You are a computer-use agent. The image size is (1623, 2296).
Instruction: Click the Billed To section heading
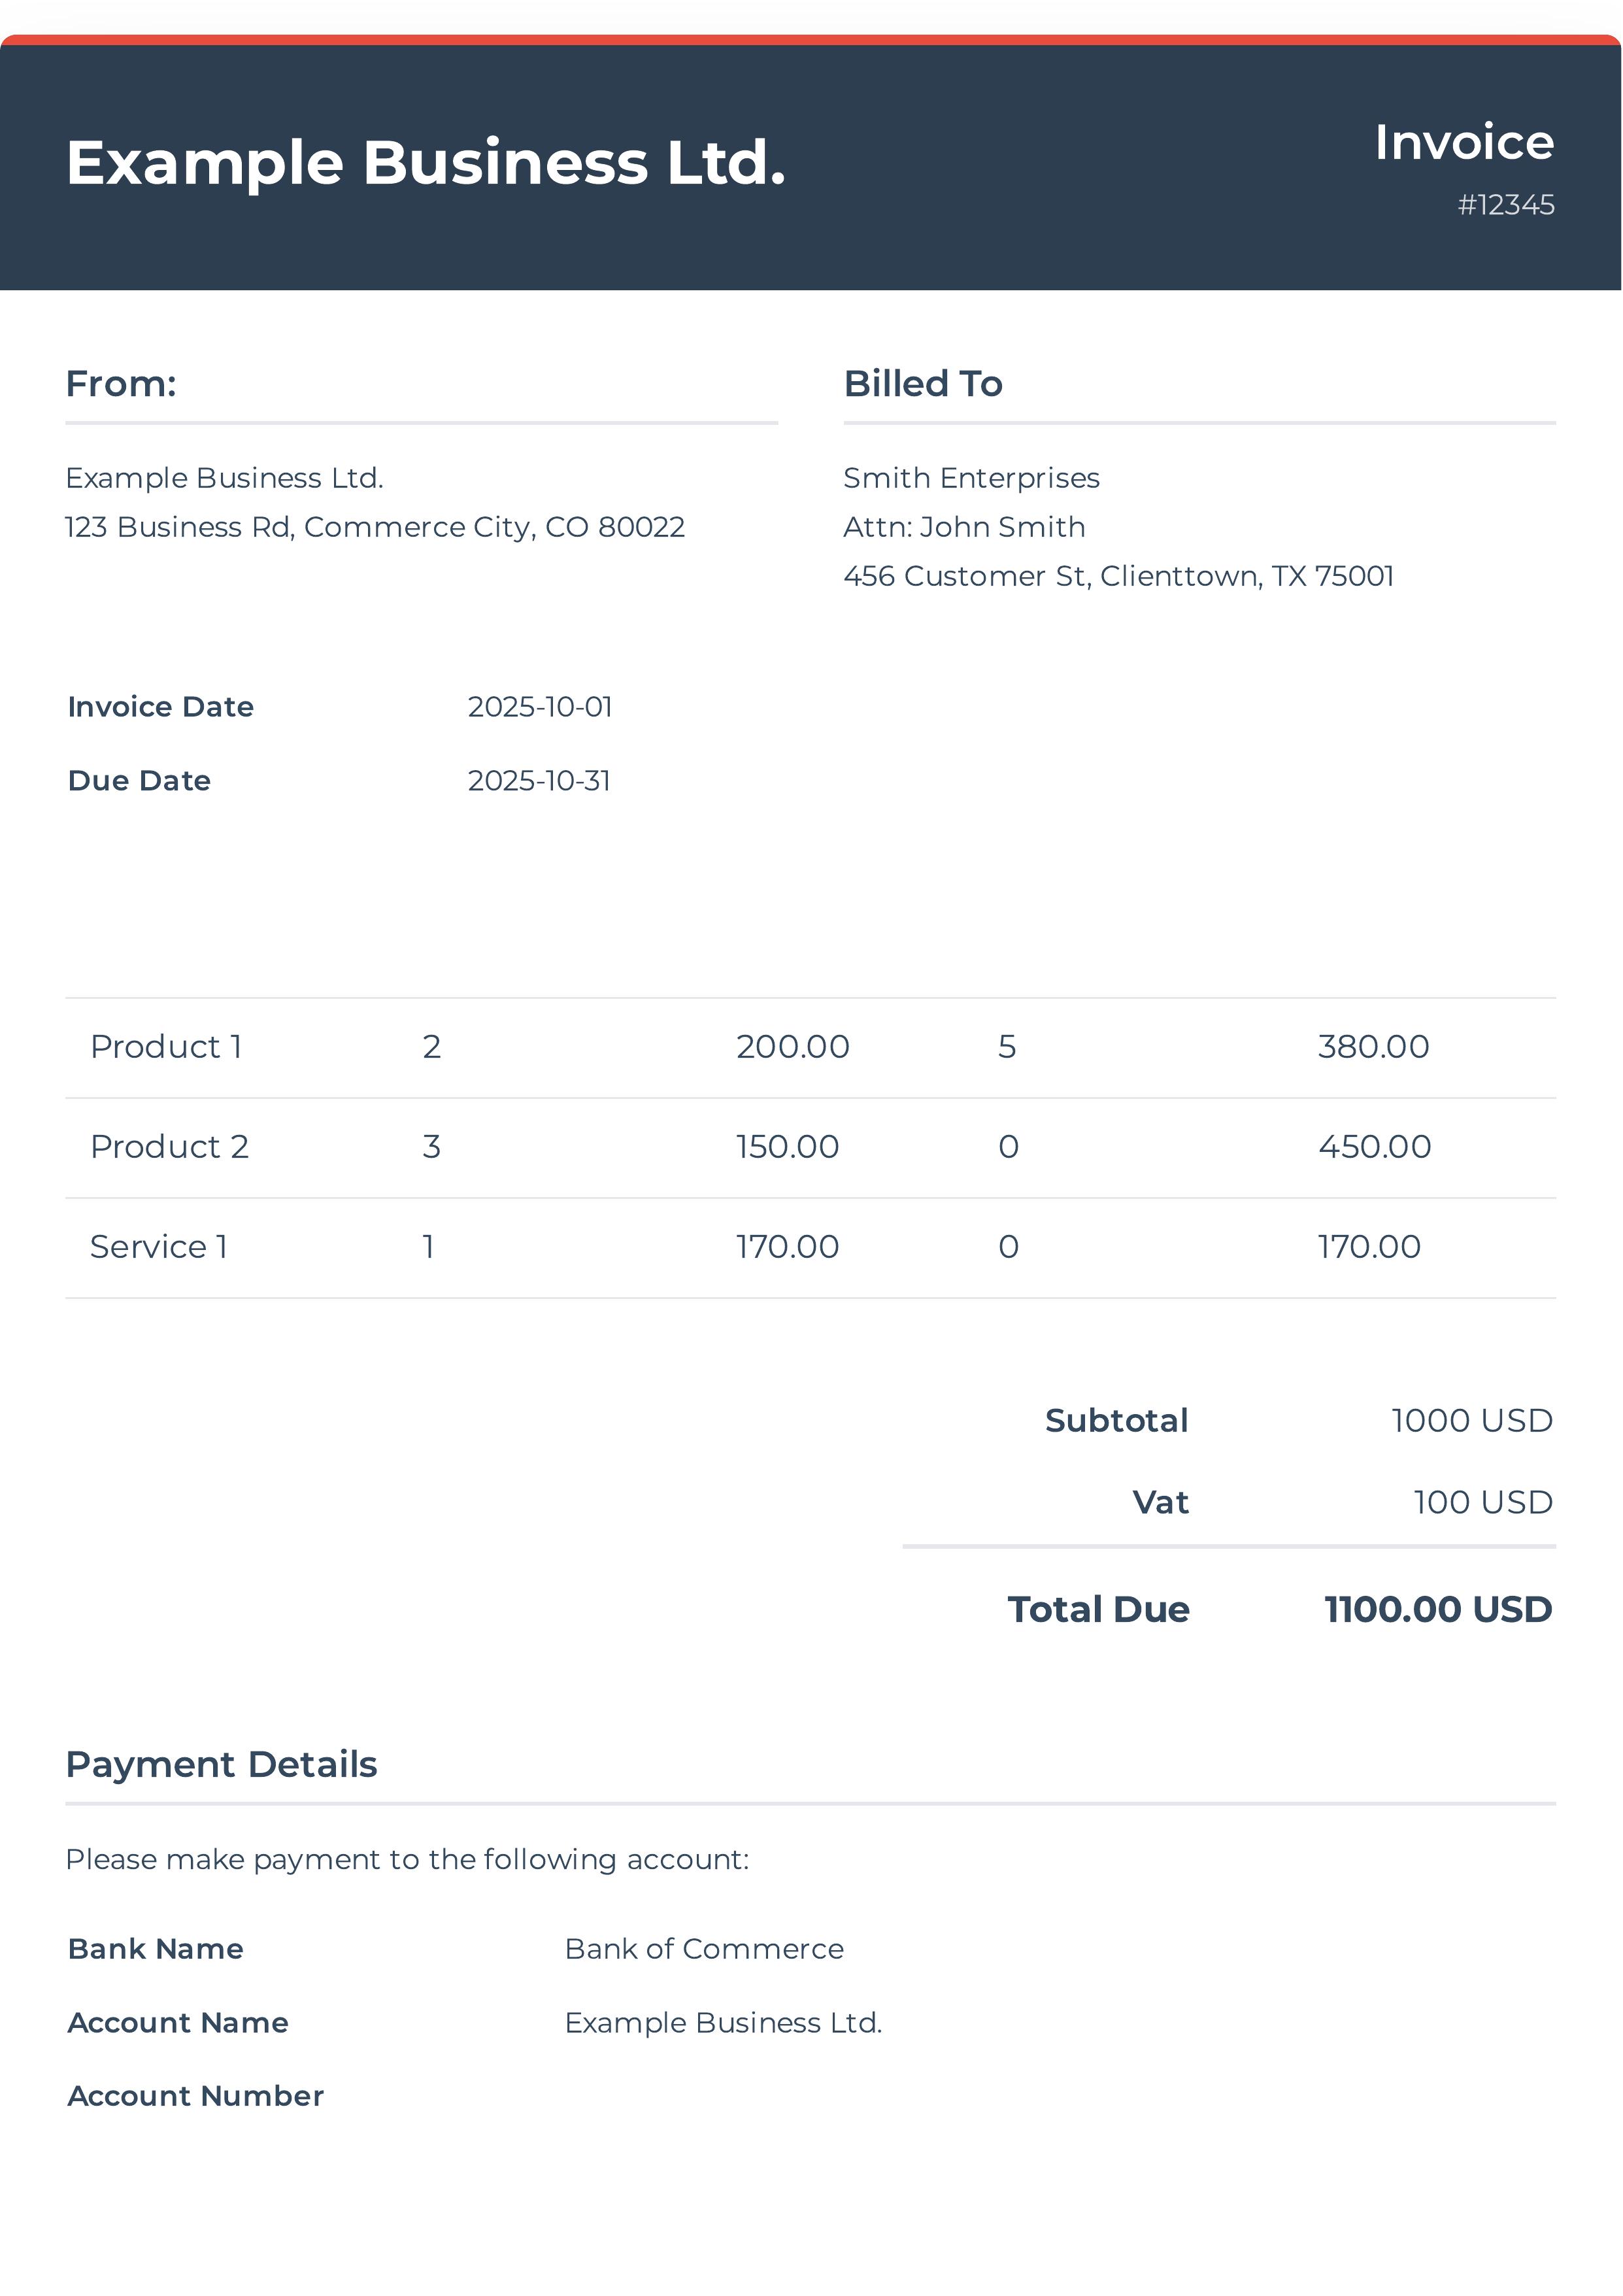(x=922, y=384)
